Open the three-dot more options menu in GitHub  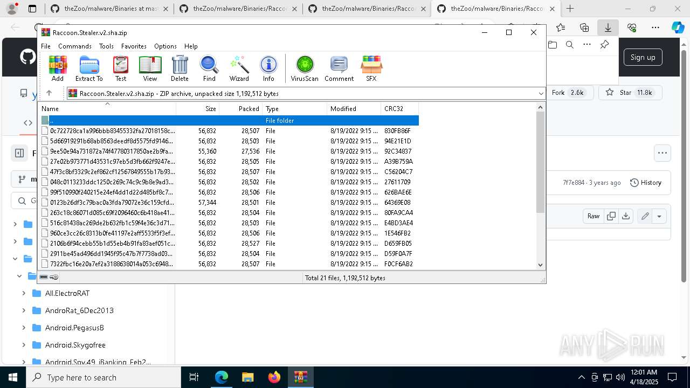(x=663, y=153)
